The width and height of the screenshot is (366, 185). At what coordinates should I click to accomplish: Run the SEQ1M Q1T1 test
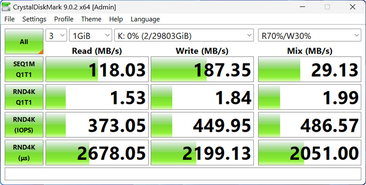tap(24, 69)
